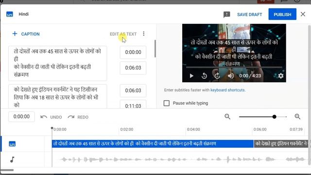Click the 0:06:00 timeline mark
This screenshot has height=175, width=311.
(260, 129)
